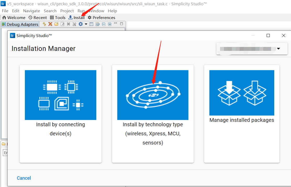This screenshot has height=187, width=291.
Task: Open the Welcome home view
Action: pos(14,17)
